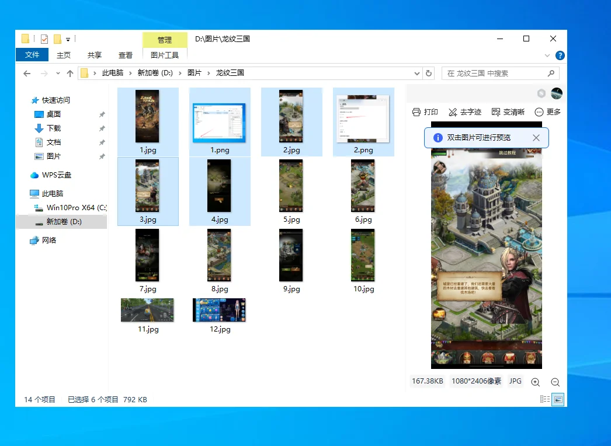Close the double-click preview tip
Image resolution: width=611 pixels, height=446 pixels.
pos(536,138)
